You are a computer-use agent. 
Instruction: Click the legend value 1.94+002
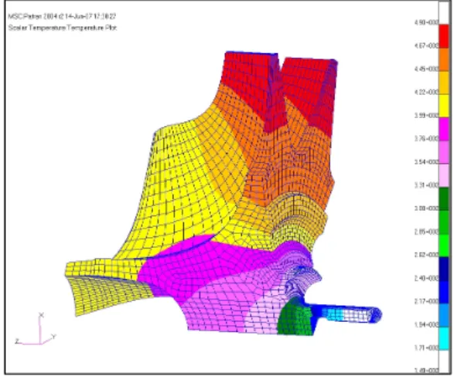click(426, 325)
